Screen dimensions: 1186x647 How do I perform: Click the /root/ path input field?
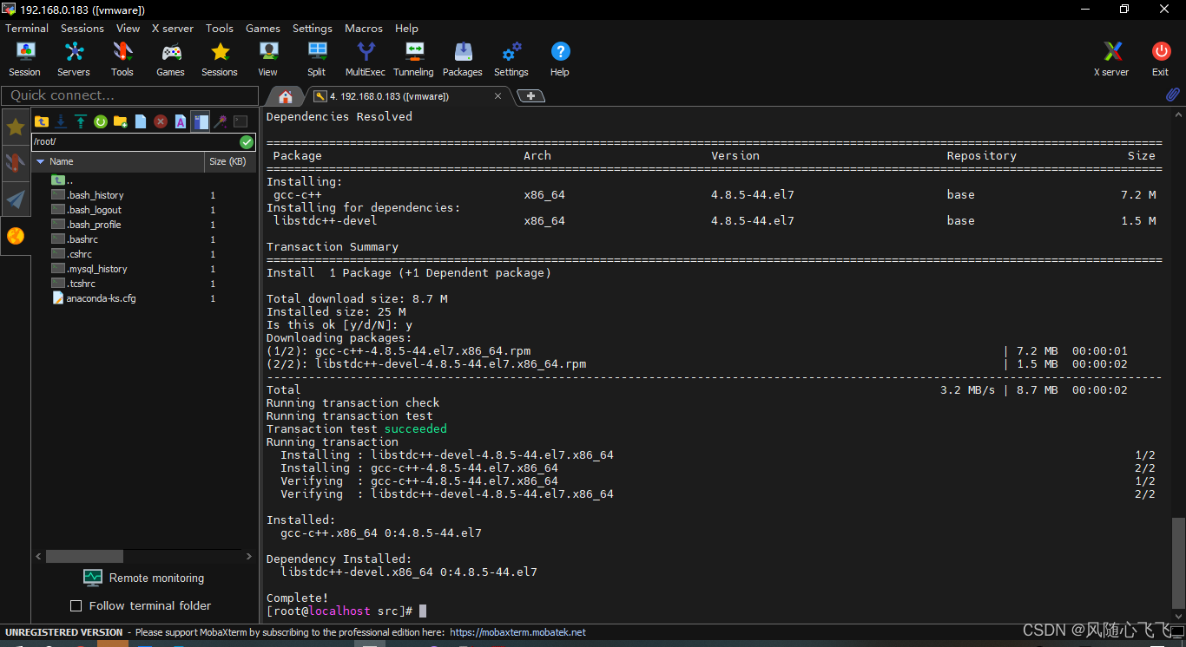pyautogui.click(x=135, y=141)
